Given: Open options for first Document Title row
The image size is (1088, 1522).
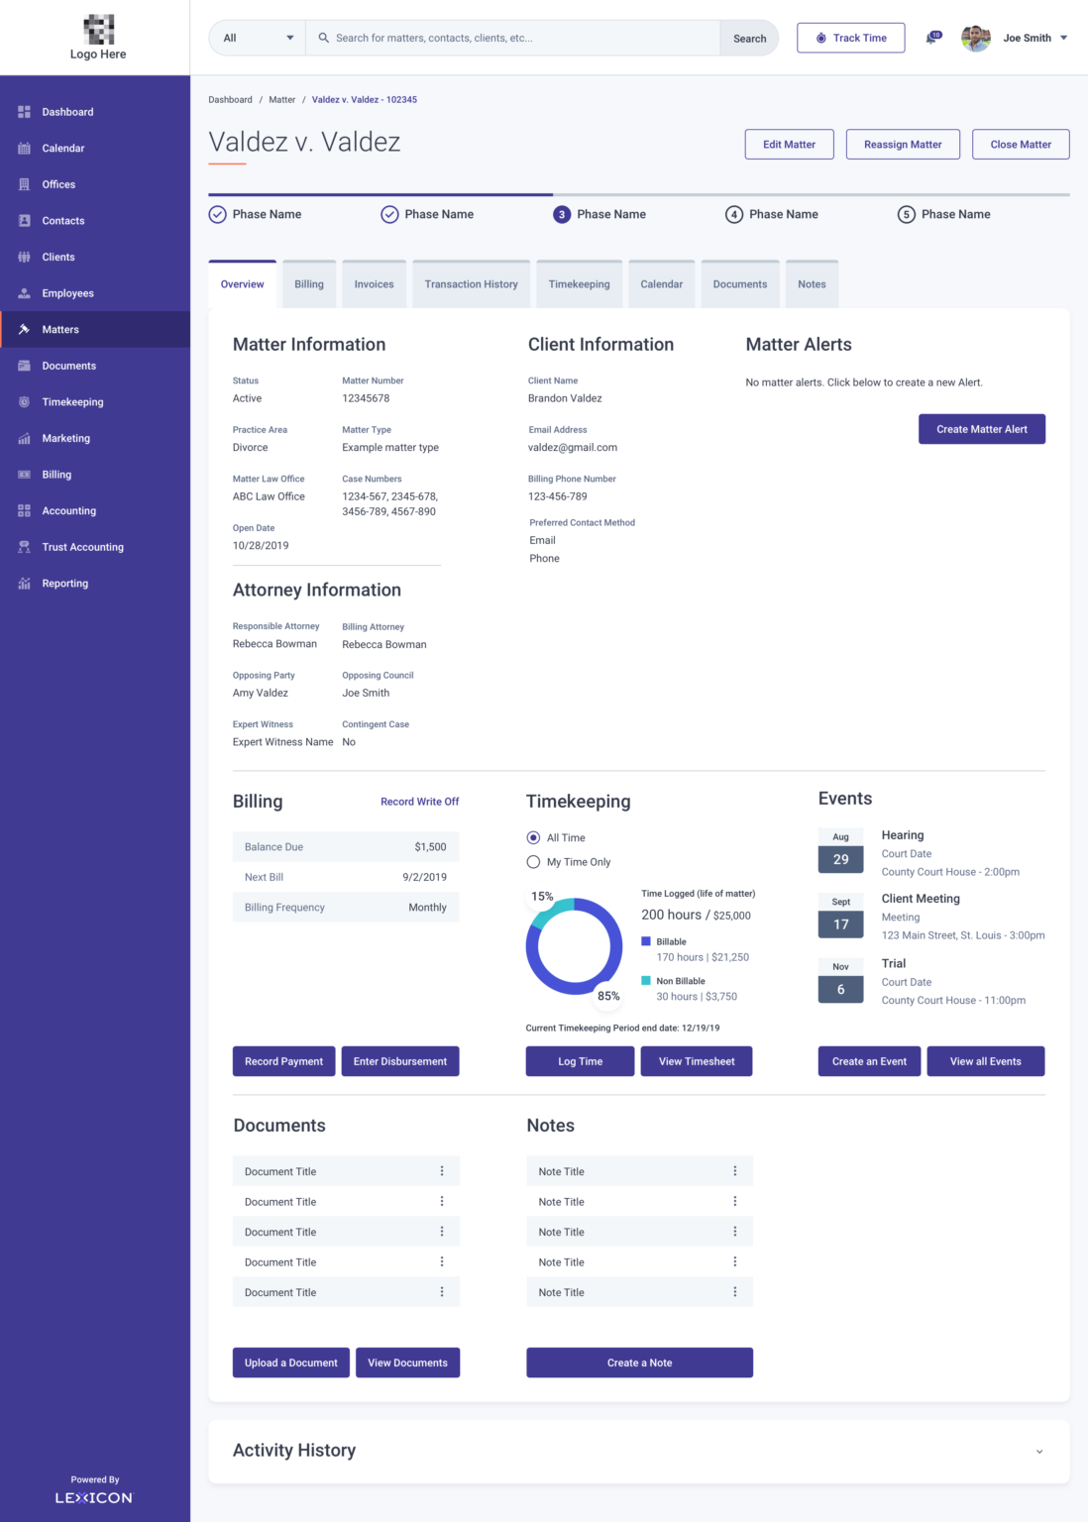Looking at the screenshot, I should tap(442, 1171).
